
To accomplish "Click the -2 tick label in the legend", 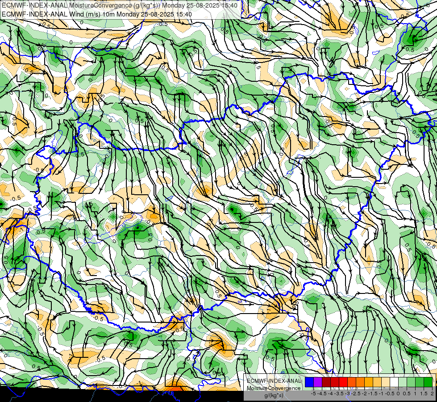I will click(x=365, y=394).
